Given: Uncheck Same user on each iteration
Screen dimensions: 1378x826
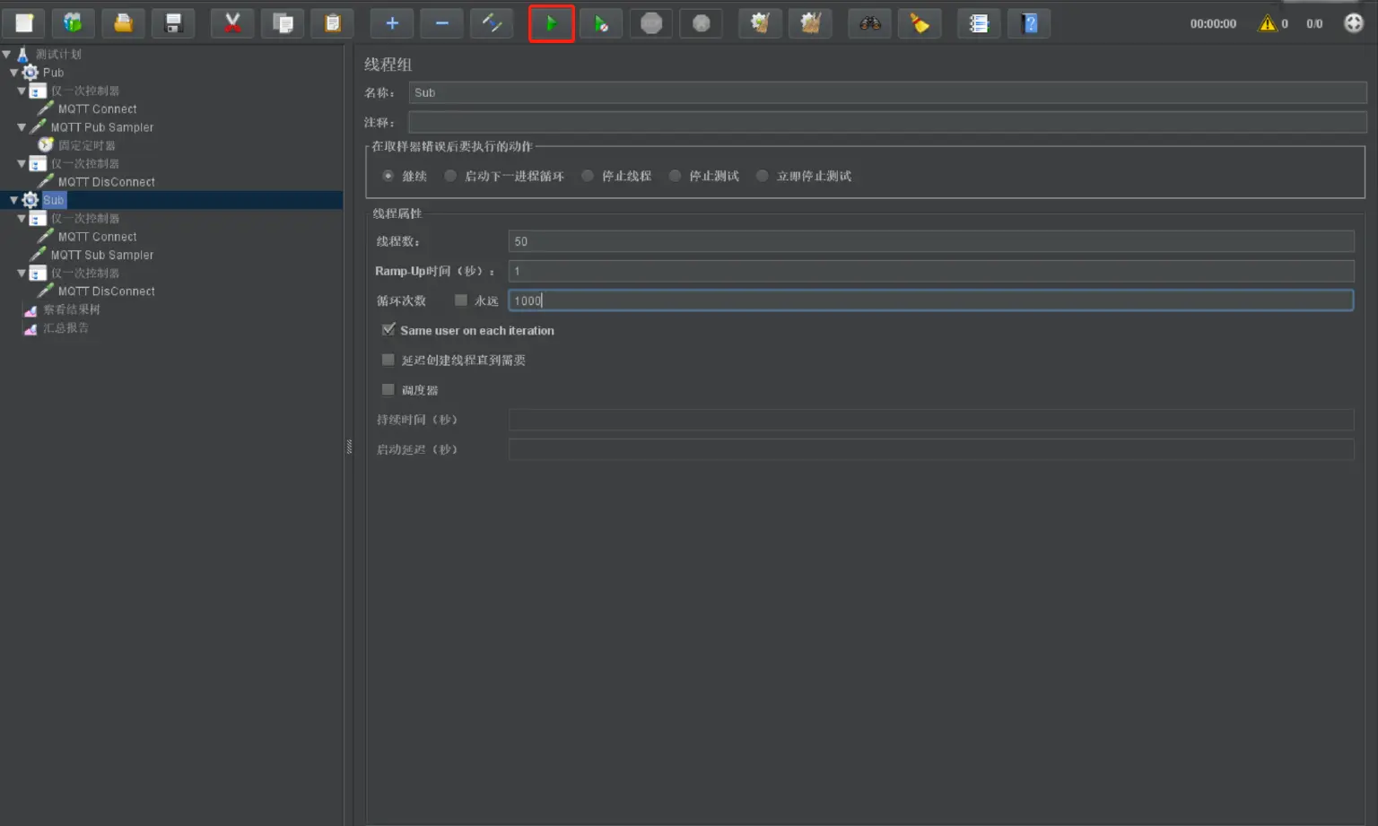Looking at the screenshot, I should pyautogui.click(x=388, y=330).
